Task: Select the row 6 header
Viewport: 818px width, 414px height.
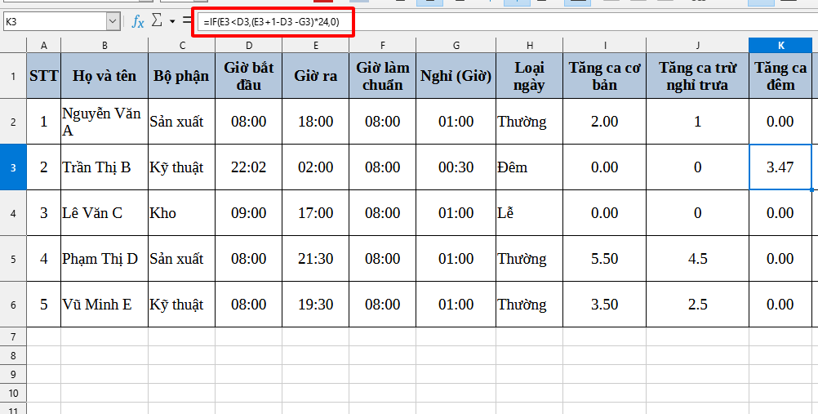Action: (x=13, y=305)
